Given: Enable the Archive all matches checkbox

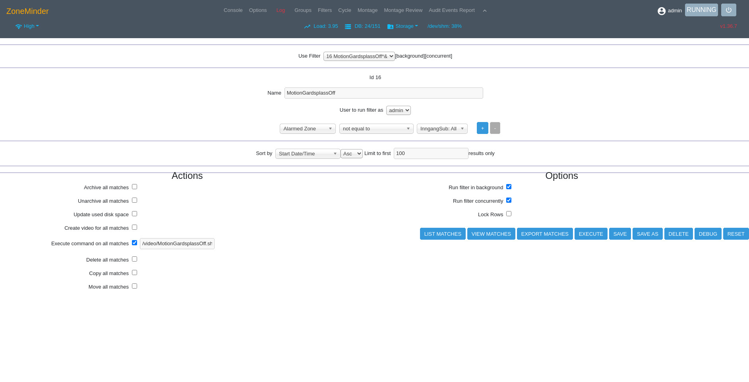Looking at the screenshot, I should click(134, 186).
